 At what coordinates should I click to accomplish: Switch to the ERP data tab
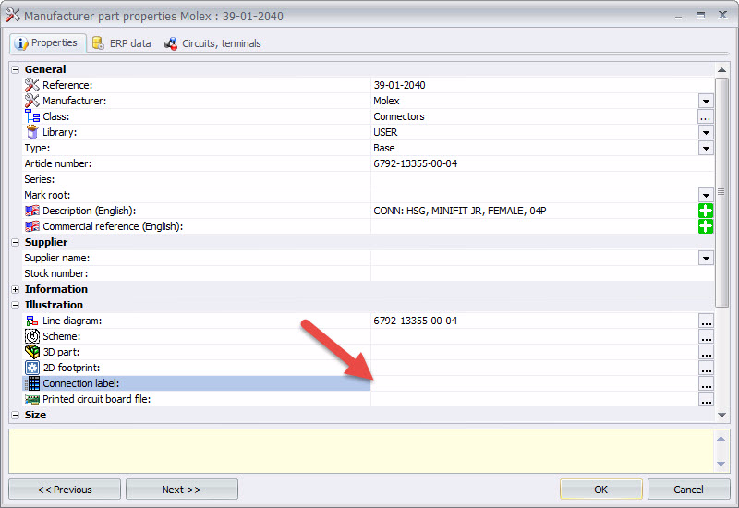[122, 43]
